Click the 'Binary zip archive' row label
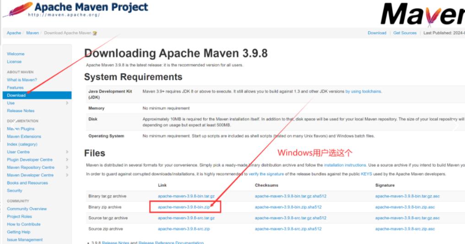 click(105, 207)
